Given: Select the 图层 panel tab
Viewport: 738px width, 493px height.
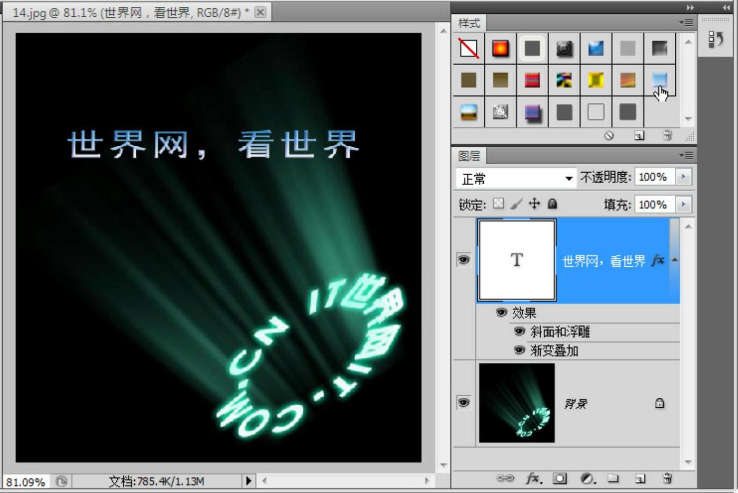Looking at the screenshot, I should tap(468, 156).
